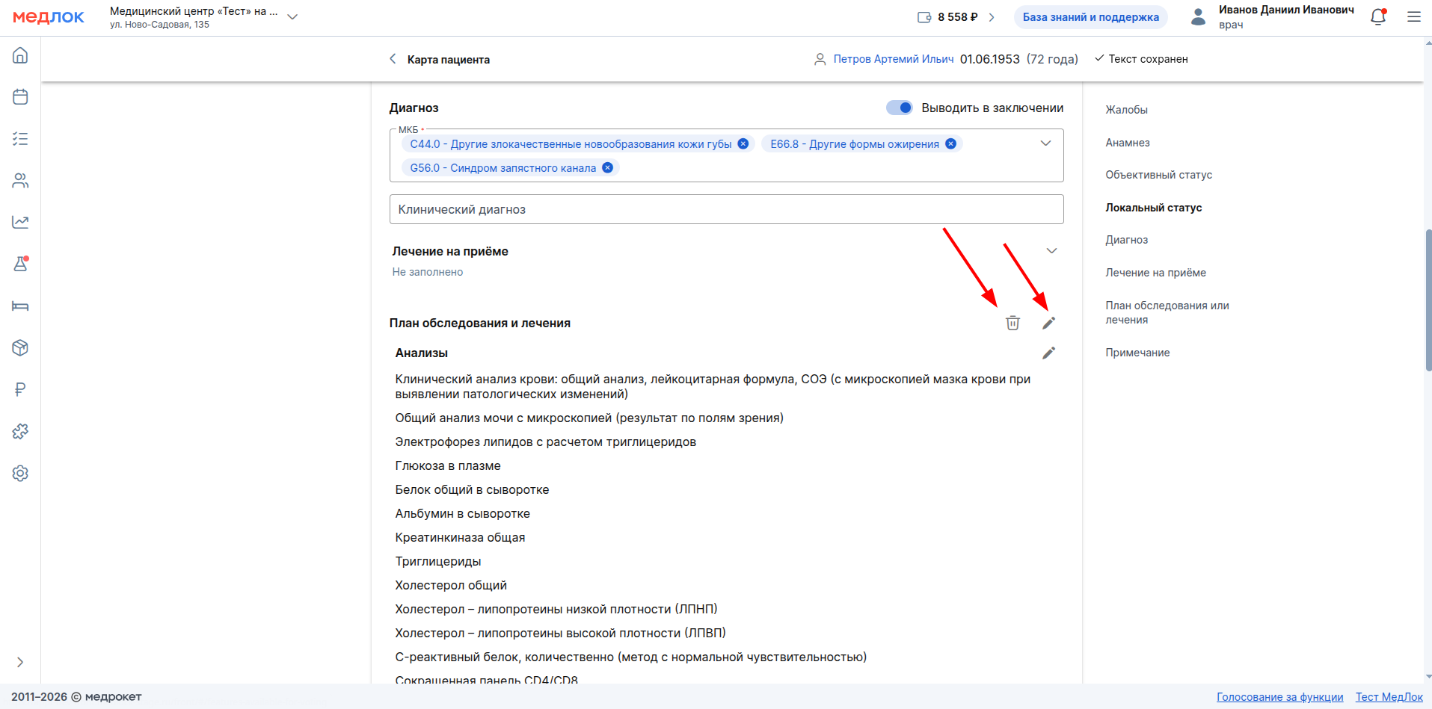The image size is (1432, 709).
Task: Open the medical center selector dropdown
Action: (x=292, y=16)
